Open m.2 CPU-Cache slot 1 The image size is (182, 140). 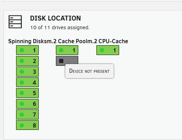pos(108,50)
